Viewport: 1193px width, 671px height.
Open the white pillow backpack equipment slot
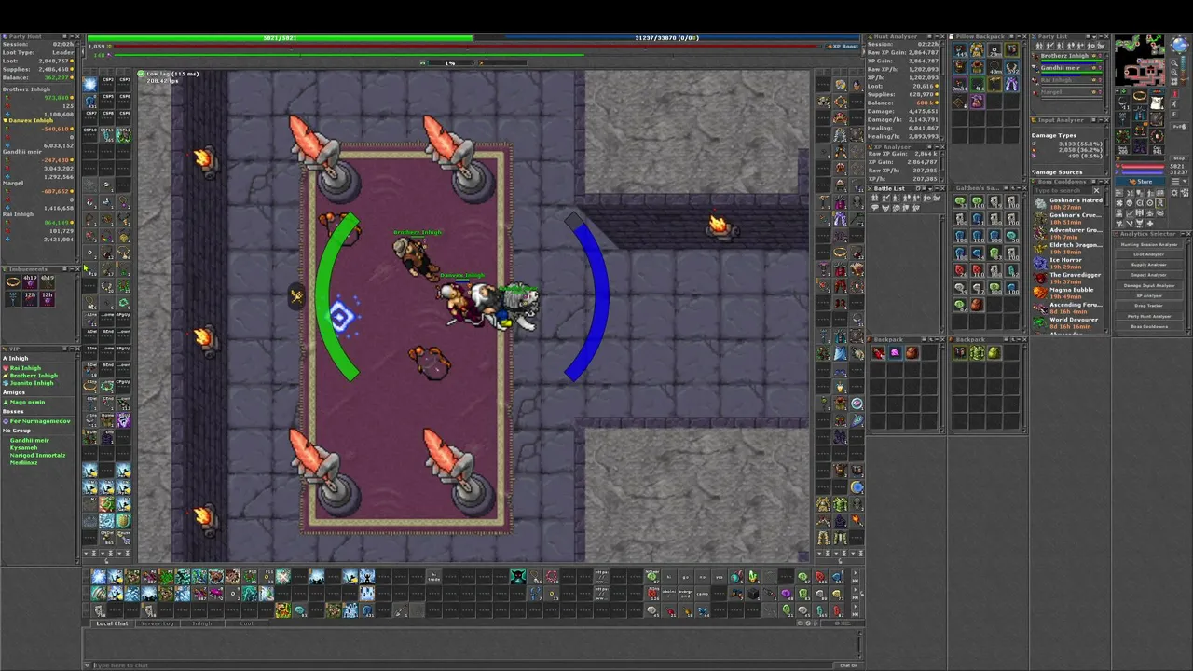click(1157, 102)
